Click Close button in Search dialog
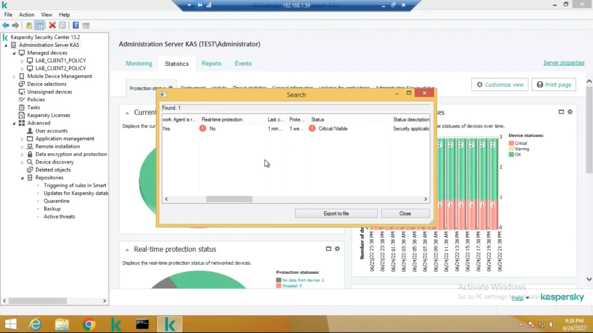 (x=405, y=214)
